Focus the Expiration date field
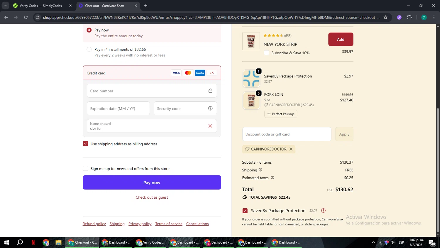The image size is (440, 248). pyautogui.click(x=118, y=108)
